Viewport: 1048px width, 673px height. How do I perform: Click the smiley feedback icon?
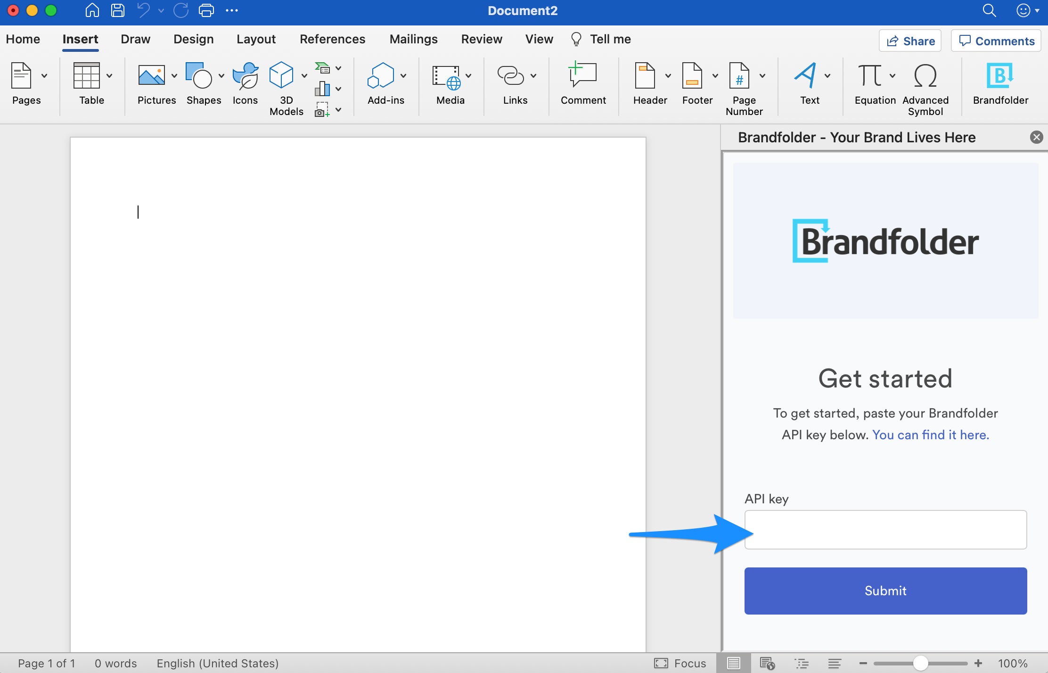(x=1023, y=10)
